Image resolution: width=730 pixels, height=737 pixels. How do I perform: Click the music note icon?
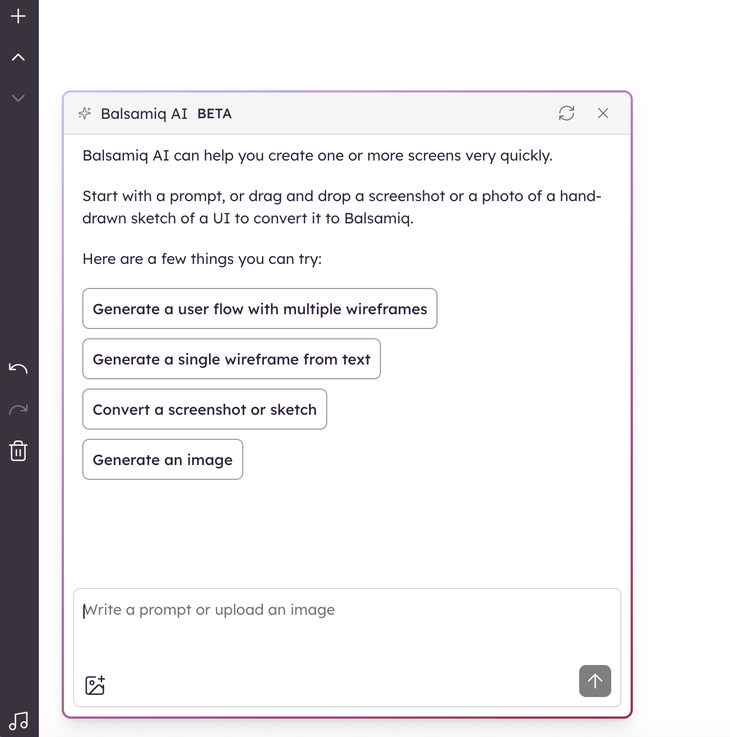pos(18,721)
